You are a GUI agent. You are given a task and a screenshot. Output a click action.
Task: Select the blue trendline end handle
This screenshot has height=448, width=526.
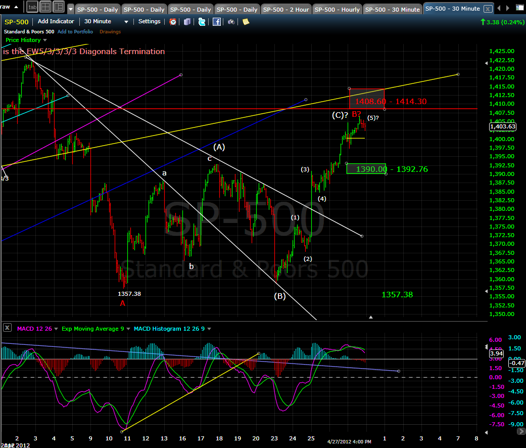pyautogui.click(x=306, y=100)
